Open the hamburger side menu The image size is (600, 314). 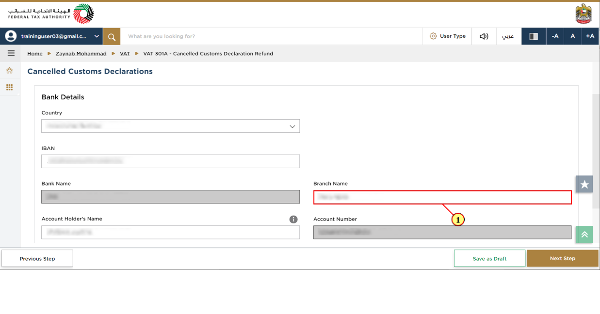(x=11, y=53)
